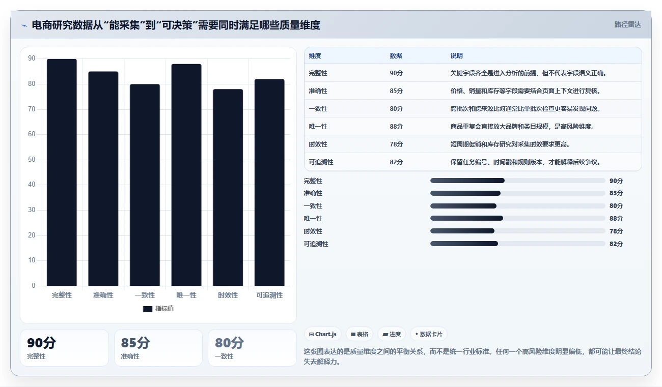Click the 可追溯性 x-axis label
662x387 pixels.
click(x=269, y=295)
